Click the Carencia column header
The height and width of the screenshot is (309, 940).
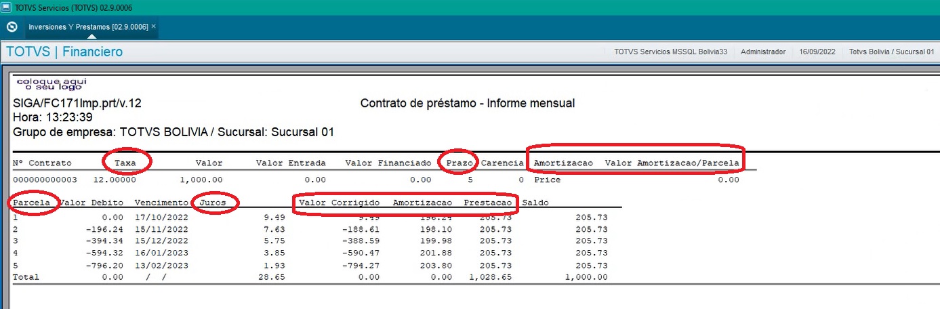(x=502, y=163)
